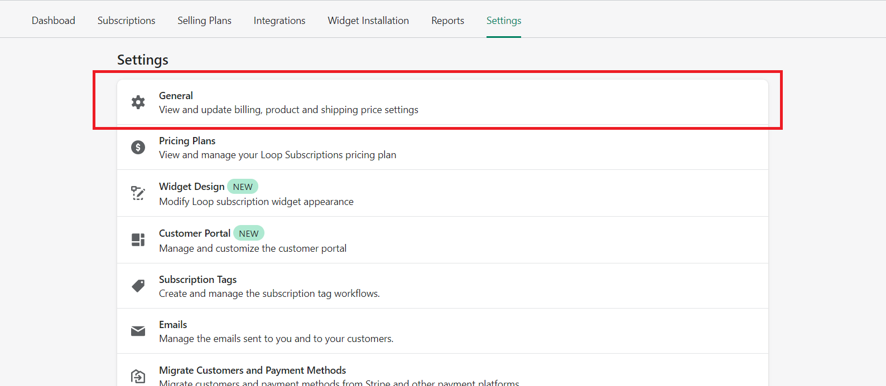Switch to the Selling Plans tab

tap(204, 21)
